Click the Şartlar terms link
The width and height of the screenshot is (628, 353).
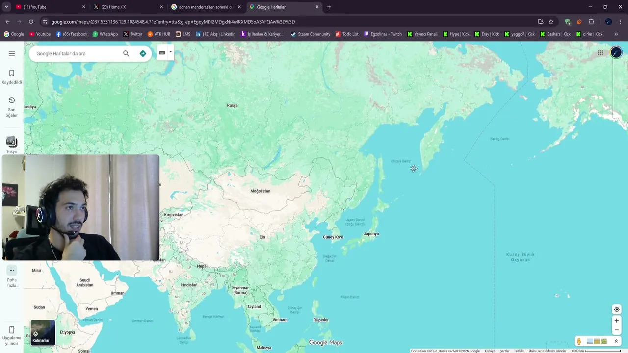(x=504, y=351)
